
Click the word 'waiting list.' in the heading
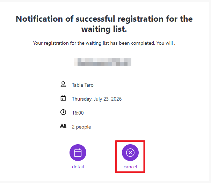click(x=104, y=29)
